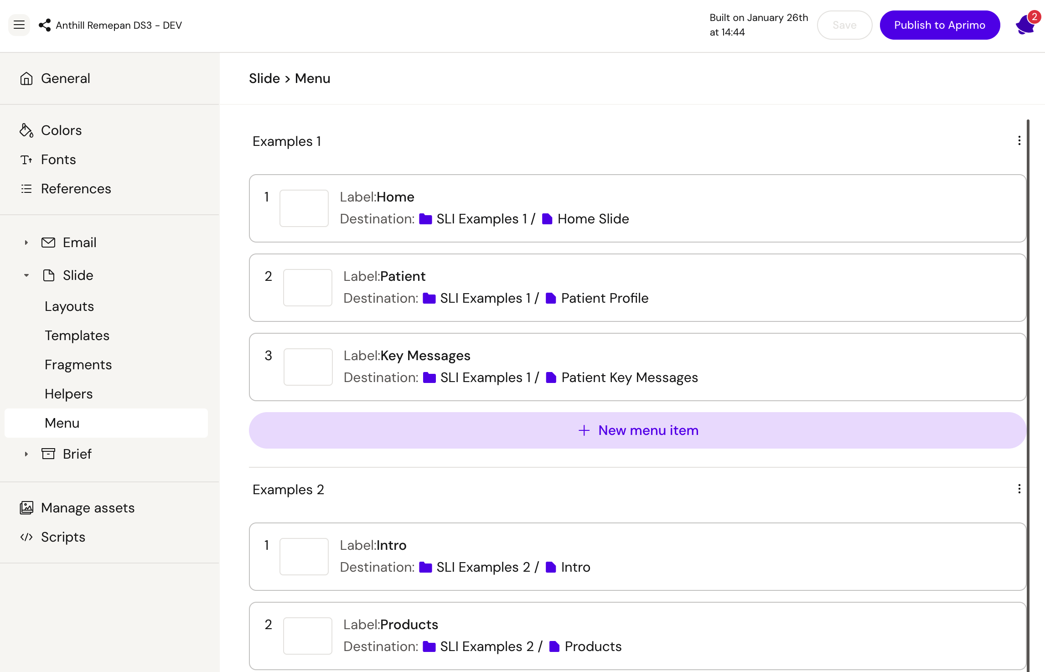Image resolution: width=1045 pixels, height=672 pixels.
Task: Click the notification bell icon
Action: pyautogui.click(x=1025, y=25)
